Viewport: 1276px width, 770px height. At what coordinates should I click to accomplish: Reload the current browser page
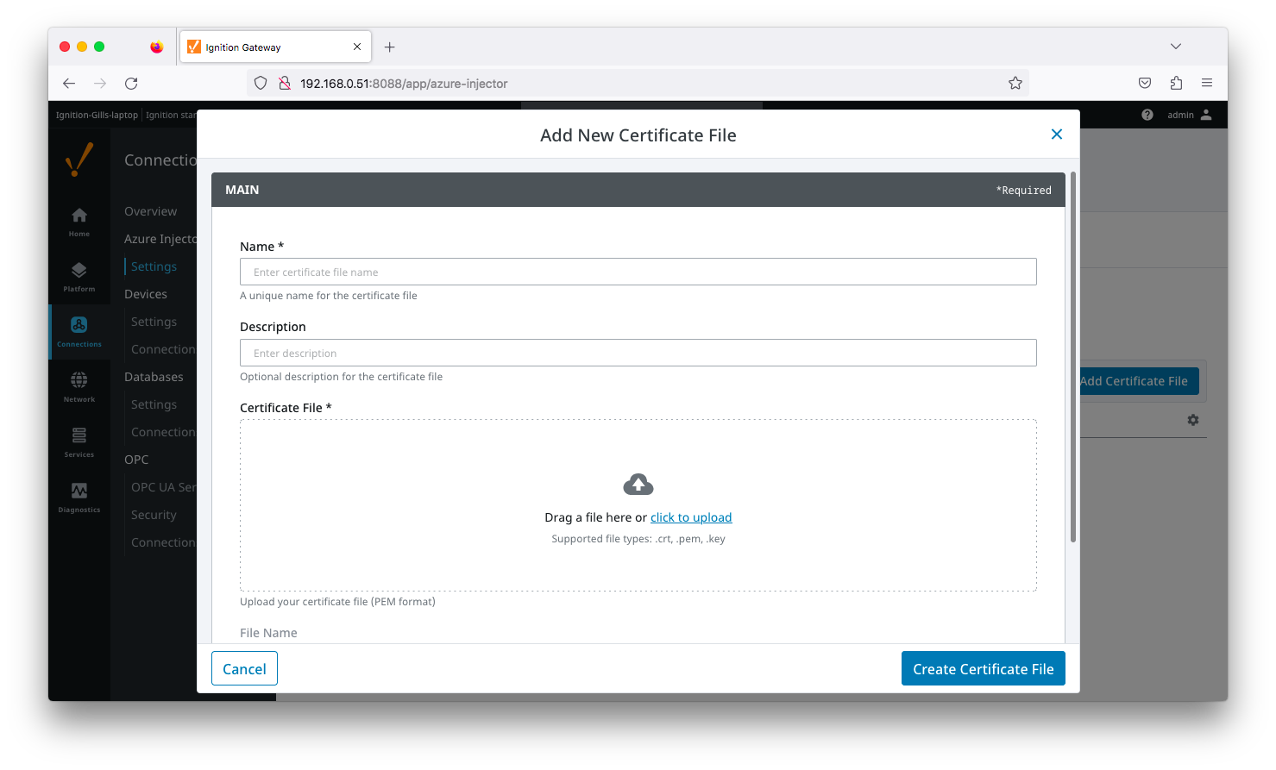click(131, 84)
